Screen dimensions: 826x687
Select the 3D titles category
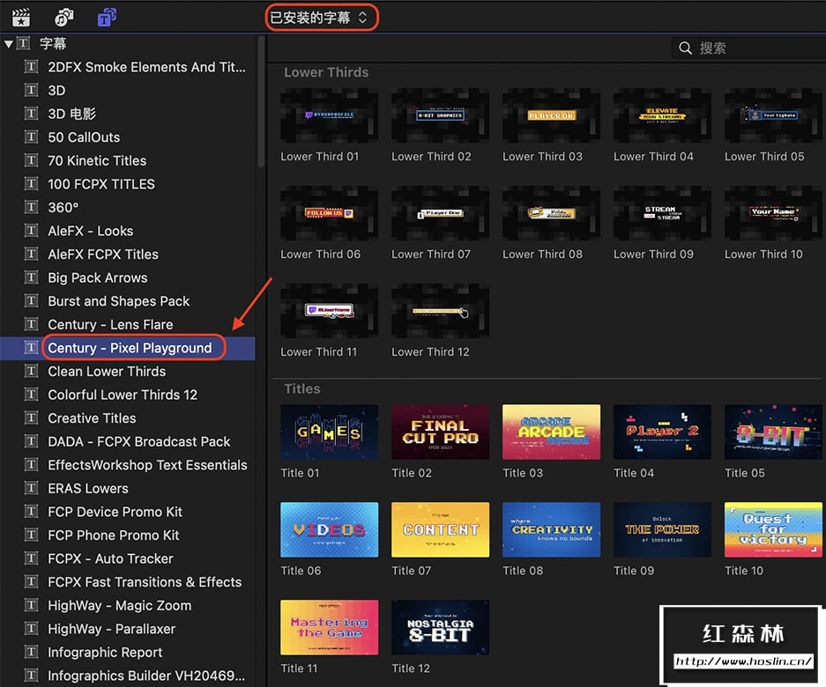[128, 91]
